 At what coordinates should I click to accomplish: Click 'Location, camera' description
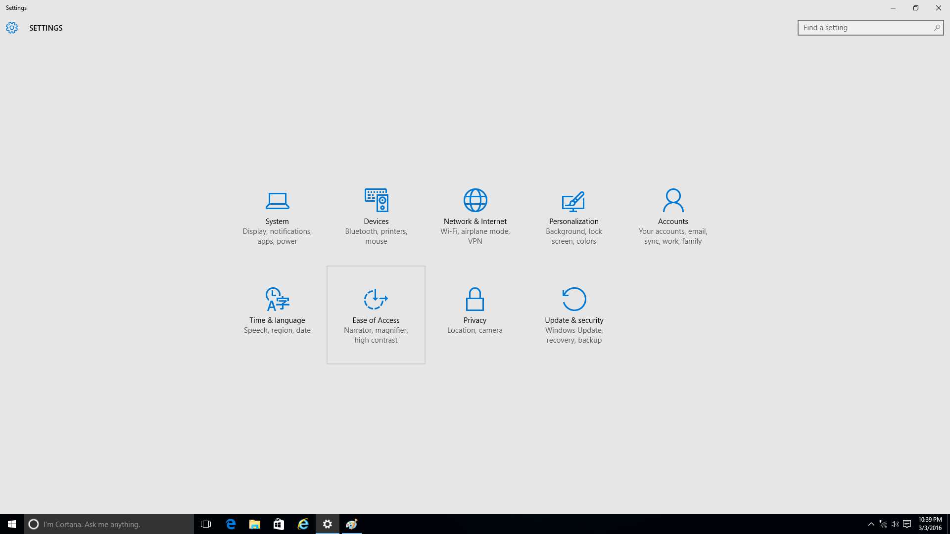coord(475,330)
